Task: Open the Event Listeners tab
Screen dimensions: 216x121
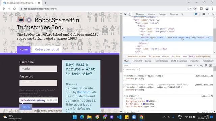Action: click(x=161, y=61)
